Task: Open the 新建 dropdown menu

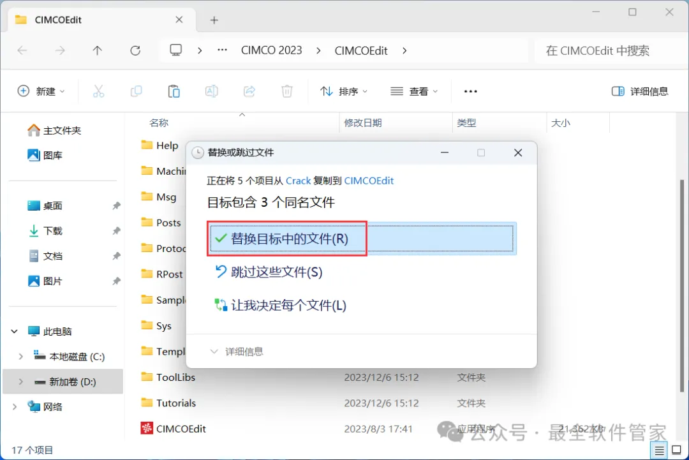Action: 41,91
